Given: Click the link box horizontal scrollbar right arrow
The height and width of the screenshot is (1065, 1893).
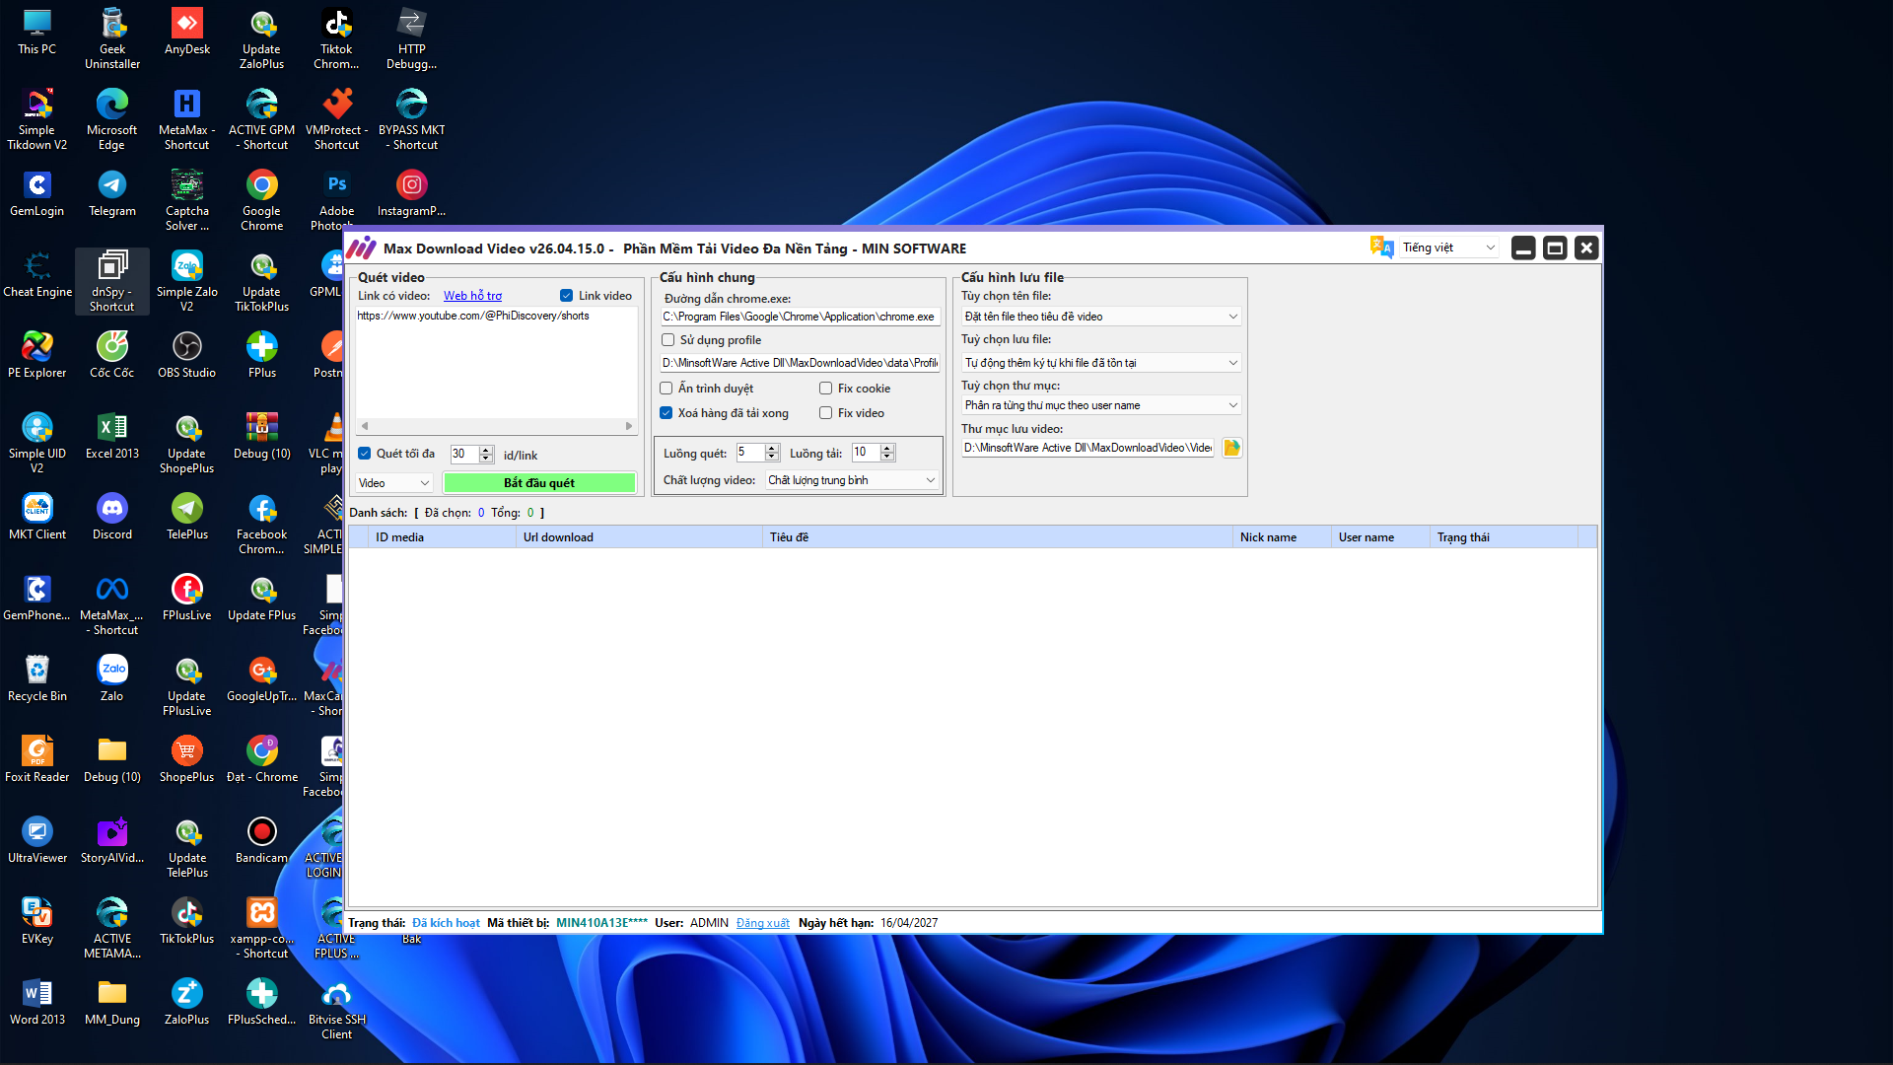Looking at the screenshot, I should coord(629,426).
